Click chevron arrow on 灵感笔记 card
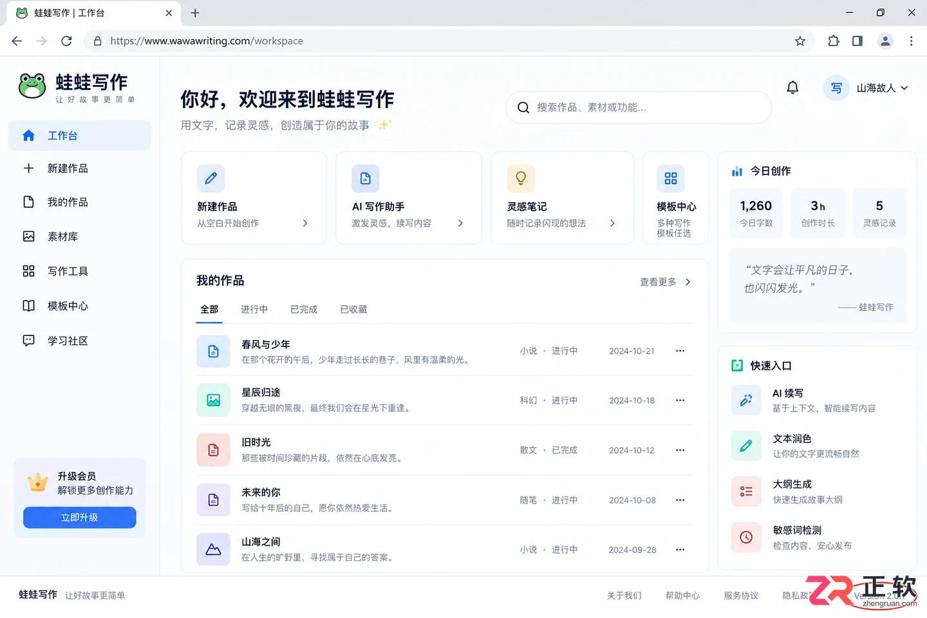Image resolution: width=927 pixels, height=618 pixels. tap(612, 223)
